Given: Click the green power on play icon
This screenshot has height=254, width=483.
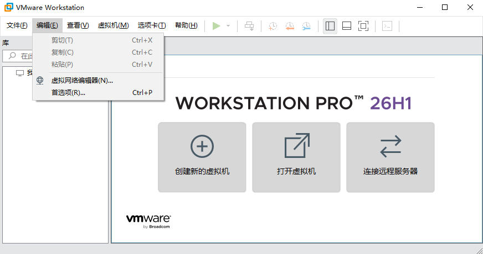Looking at the screenshot, I should pos(217,26).
